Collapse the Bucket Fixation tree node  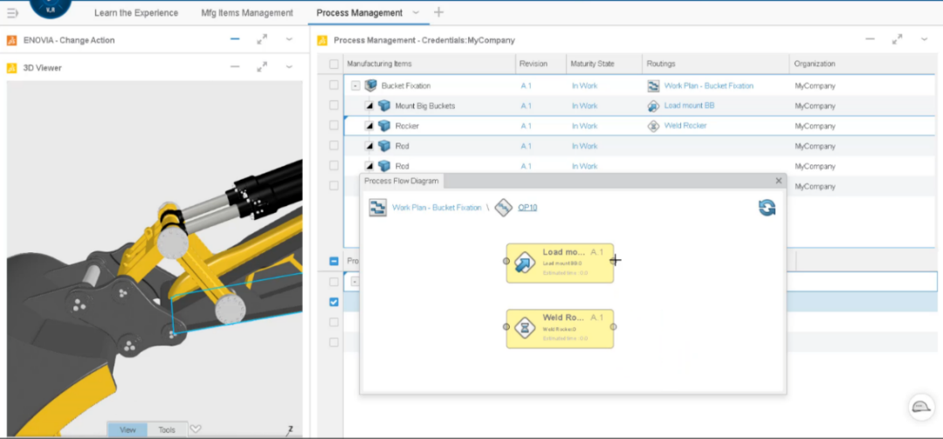click(x=355, y=86)
